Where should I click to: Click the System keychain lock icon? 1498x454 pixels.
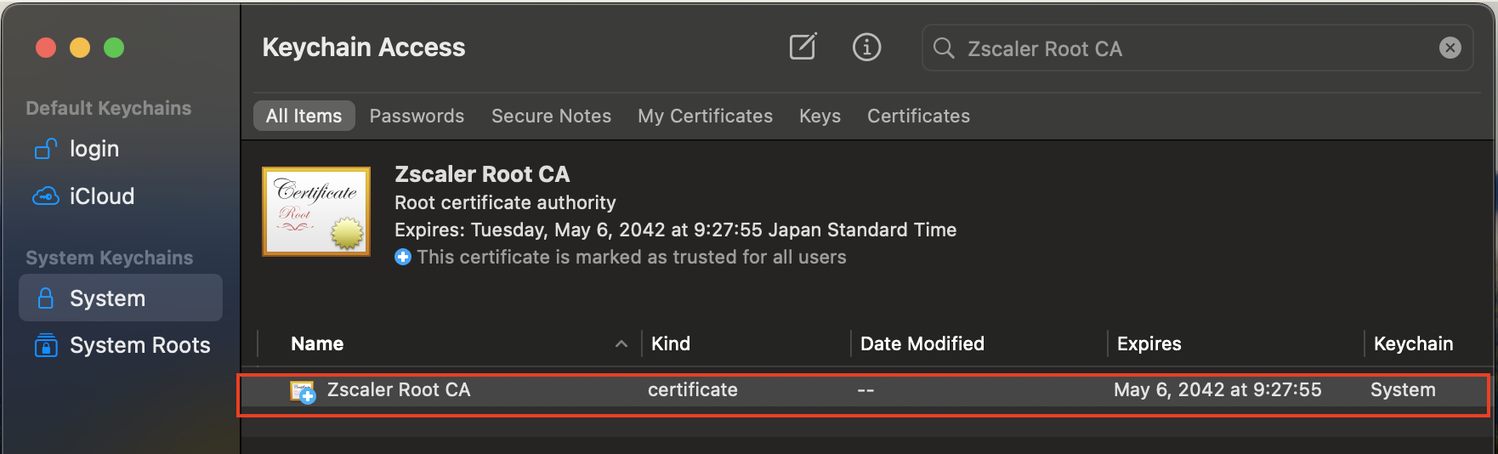click(46, 298)
